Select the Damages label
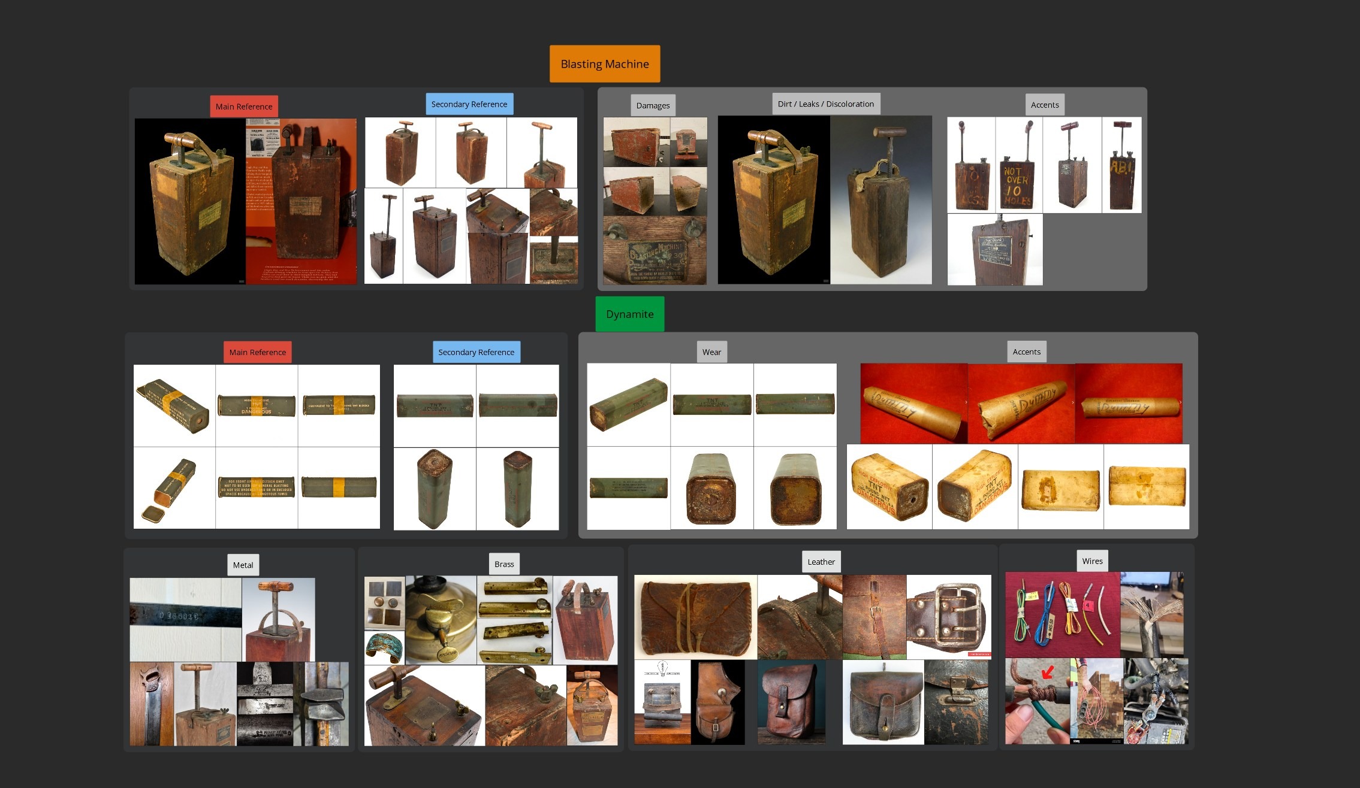This screenshot has height=788, width=1360. tap(653, 105)
